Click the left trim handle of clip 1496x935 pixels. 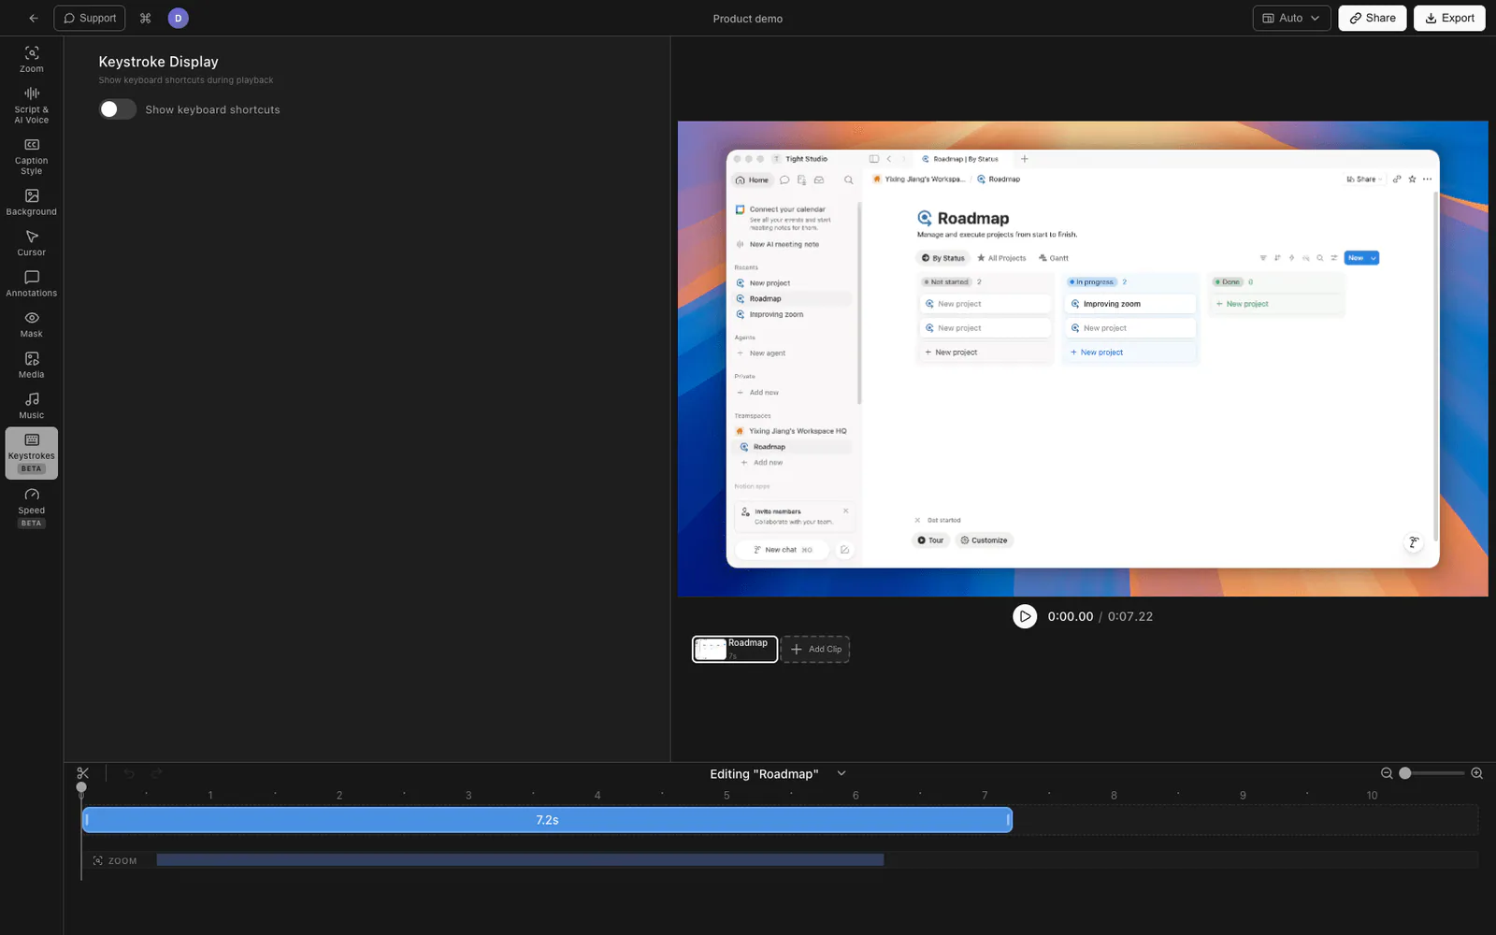87,820
